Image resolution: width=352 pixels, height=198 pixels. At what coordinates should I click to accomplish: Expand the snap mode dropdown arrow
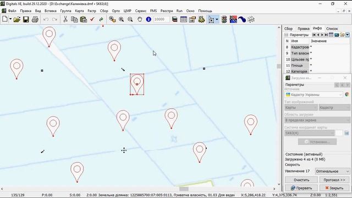[x=217, y=20]
